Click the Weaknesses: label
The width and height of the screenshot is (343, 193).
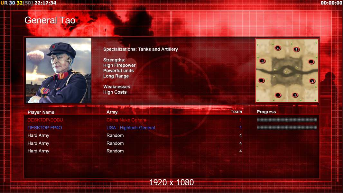coord(117,87)
